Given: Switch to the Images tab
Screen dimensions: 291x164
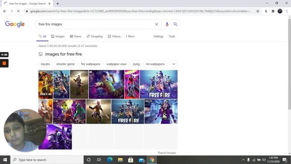Looking at the screenshot, I should click(x=58, y=36).
